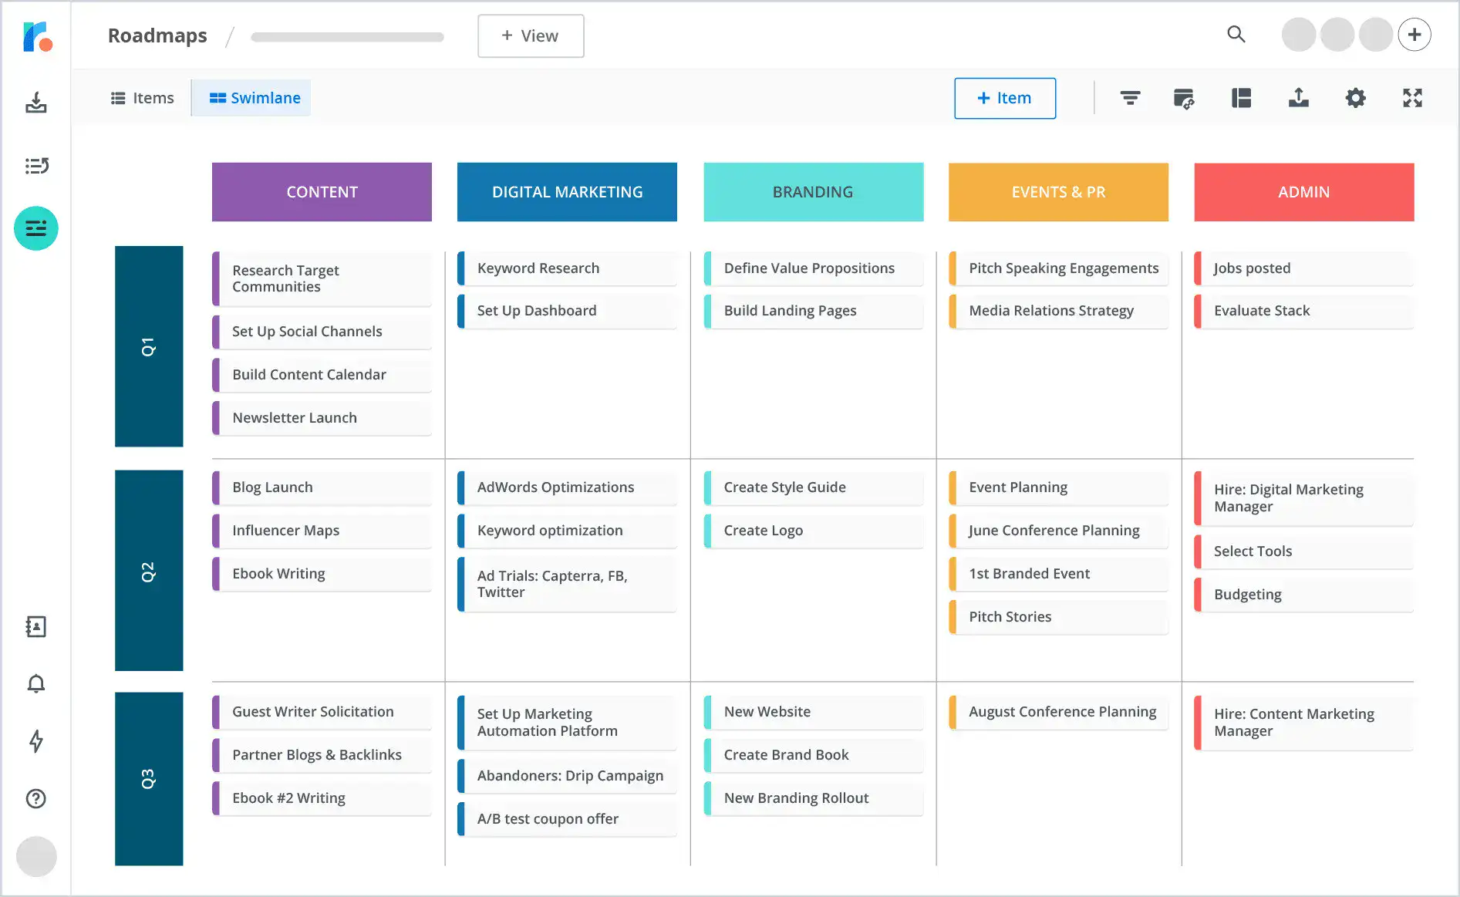Open the linked items settings icon
Viewport: 1460px width, 897px height.
[1185, 98]
